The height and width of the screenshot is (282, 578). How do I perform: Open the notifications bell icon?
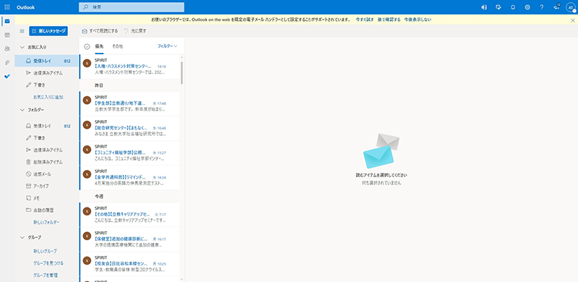[x=513, y=7]
